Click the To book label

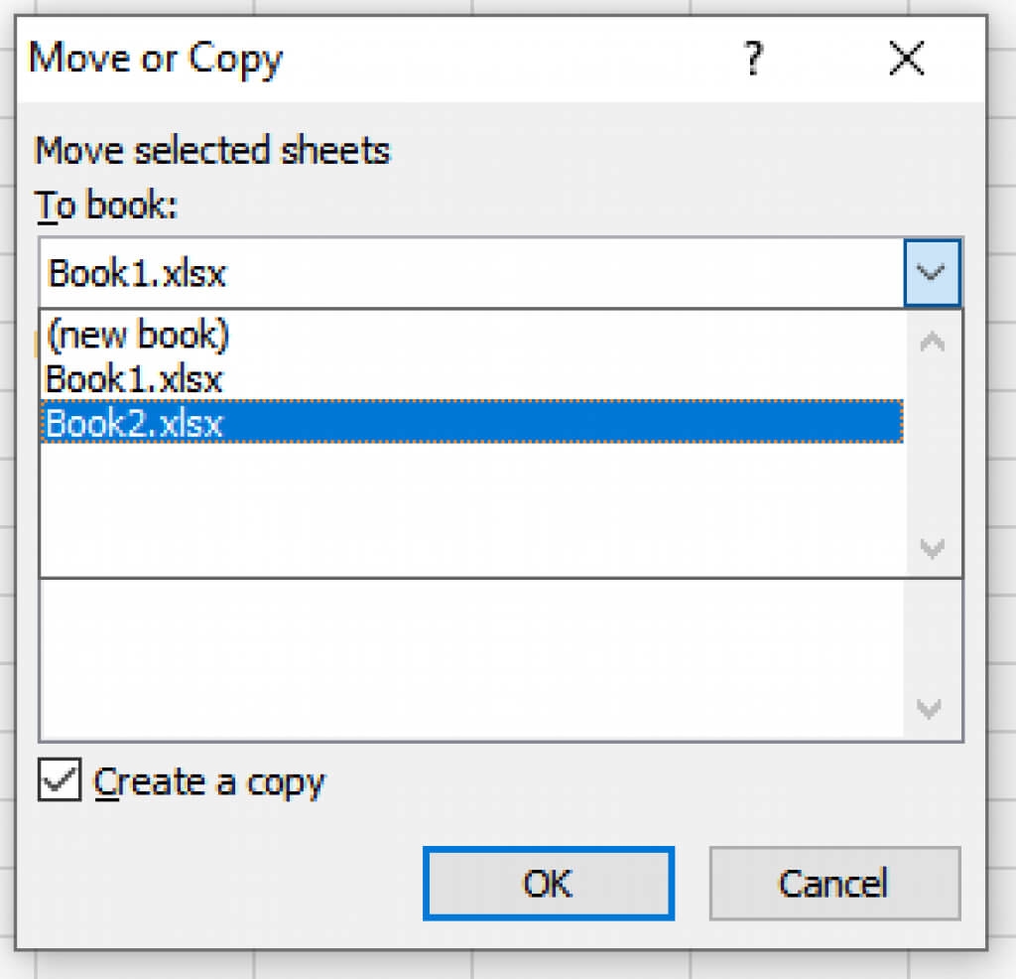click(105, 206)
